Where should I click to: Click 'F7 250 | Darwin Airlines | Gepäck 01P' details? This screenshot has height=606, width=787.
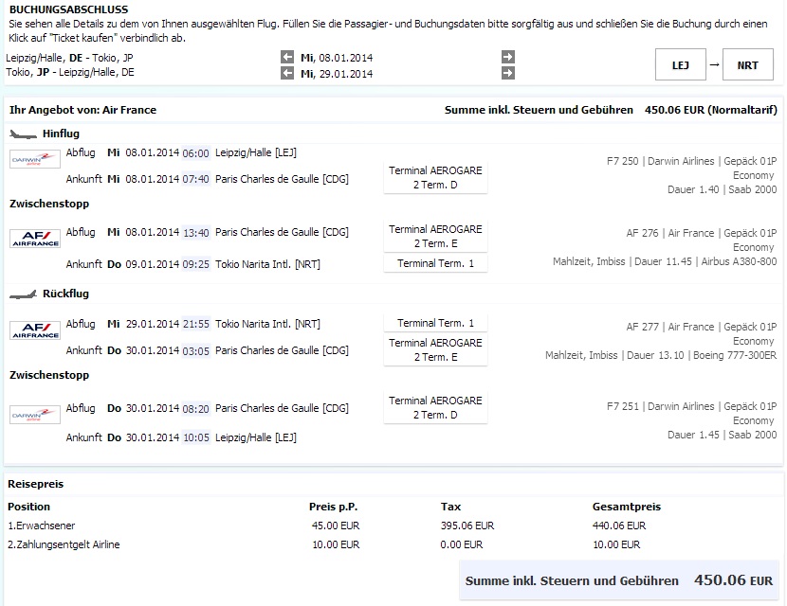click(x=691, y=161)
